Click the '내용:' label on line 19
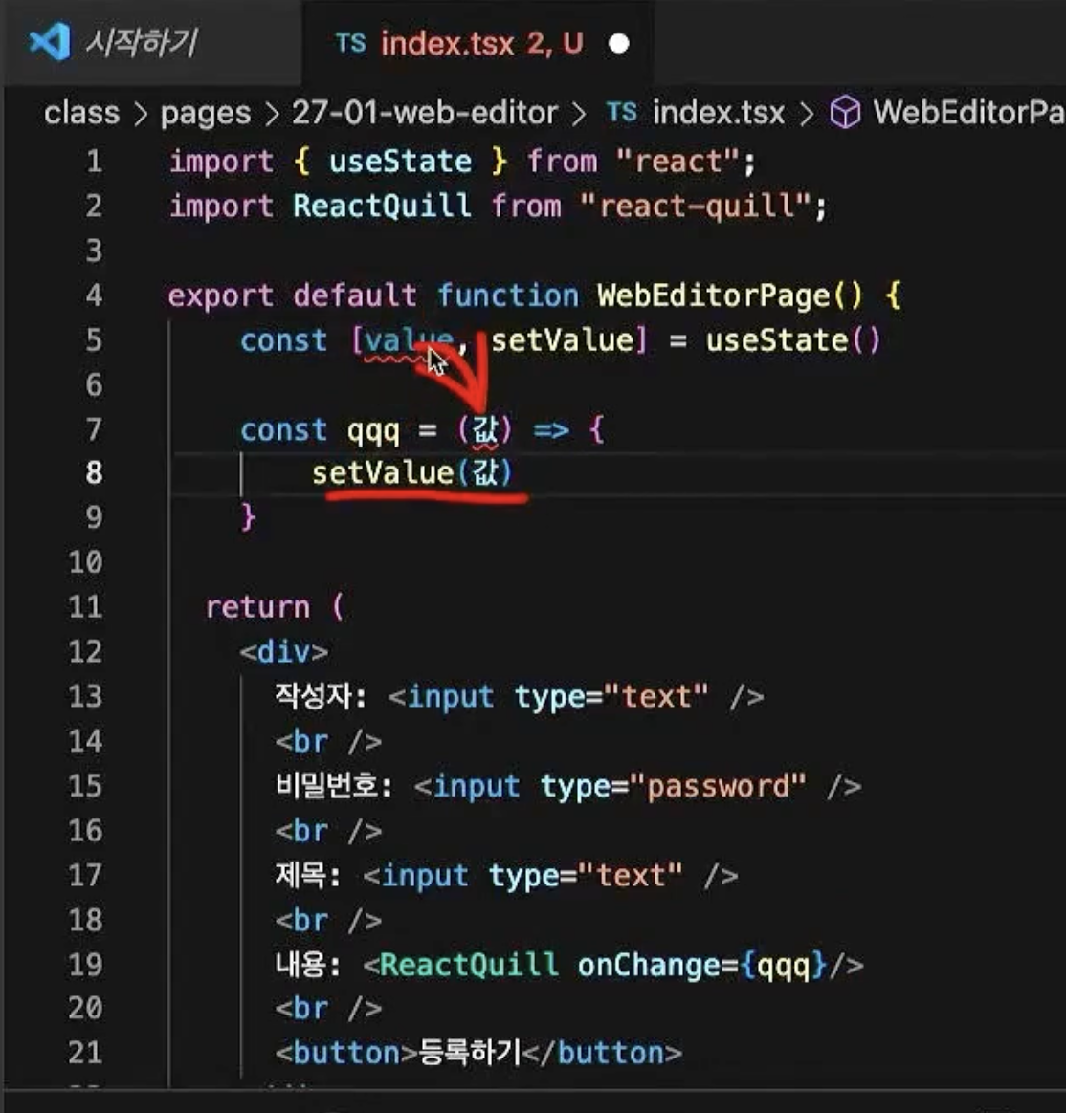This screenshot has height=1113, width=1066. (307, 965)
